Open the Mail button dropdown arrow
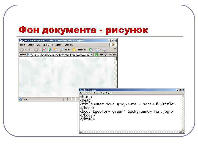The width and height of the screenshot is (198, 148). pyautogui.click(x=101, y=50)
